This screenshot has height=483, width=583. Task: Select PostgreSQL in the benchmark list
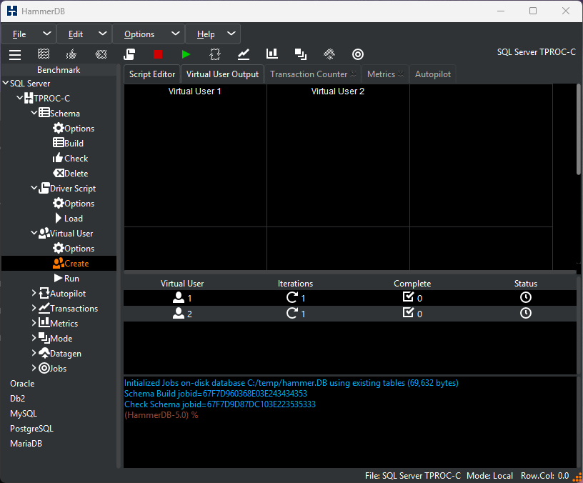(x=31, y=429)
